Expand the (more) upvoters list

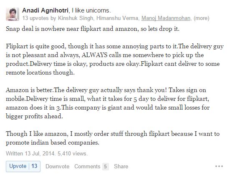[x=202, y=18]
